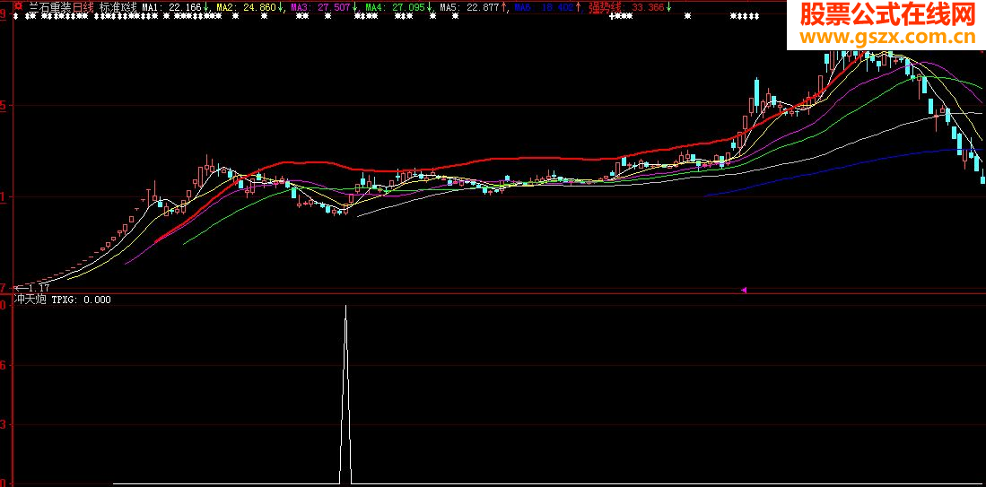Image resolution: width=986 pixels, height=487 pixels.
Task: Click the TPXG: 0.000 value
Action: (x=81, y=300)
